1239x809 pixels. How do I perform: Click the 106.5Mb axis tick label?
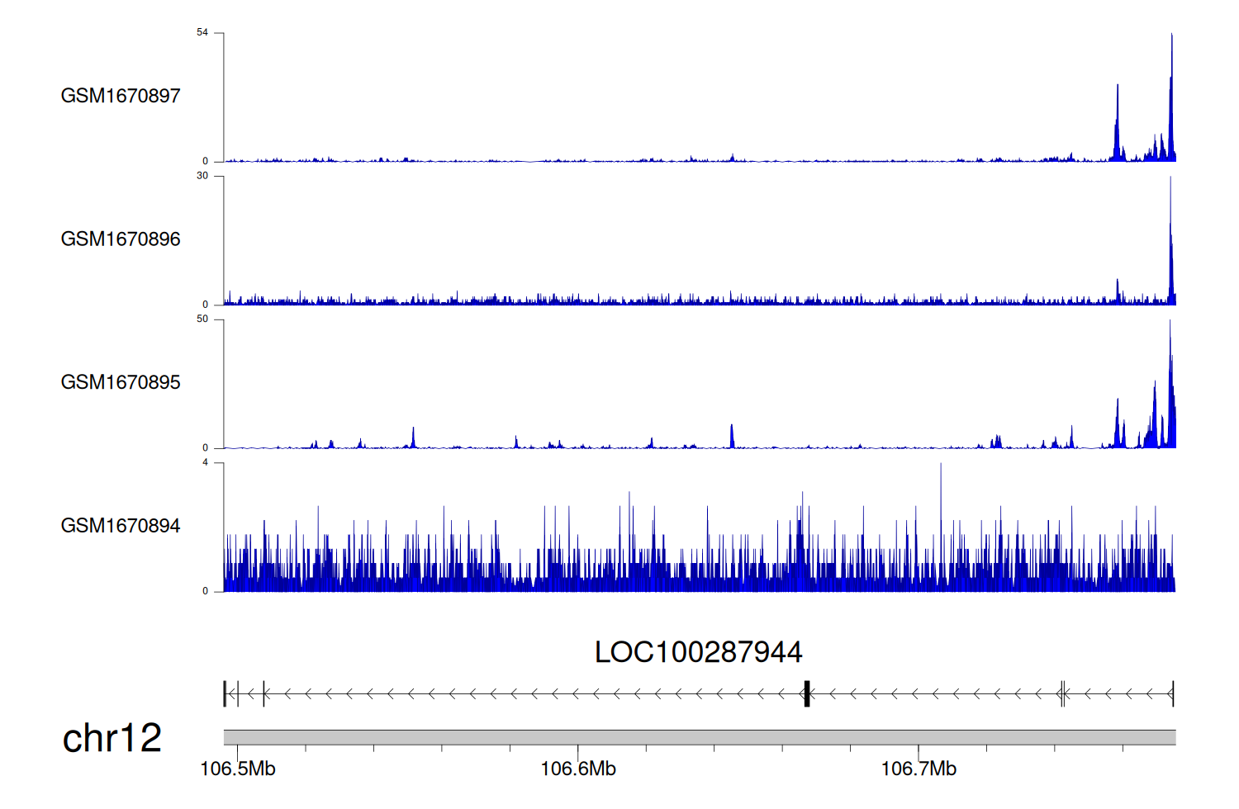pos(238,769)
